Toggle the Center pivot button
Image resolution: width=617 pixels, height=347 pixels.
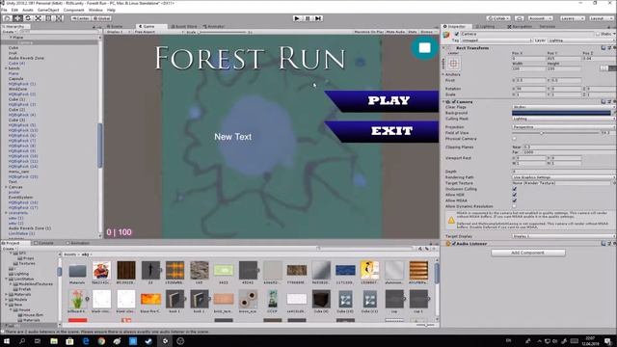click(81, 18)
